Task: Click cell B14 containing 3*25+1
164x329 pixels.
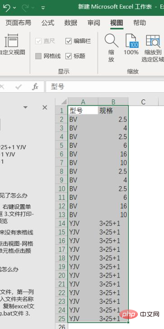Action: (x=113, y=223)
